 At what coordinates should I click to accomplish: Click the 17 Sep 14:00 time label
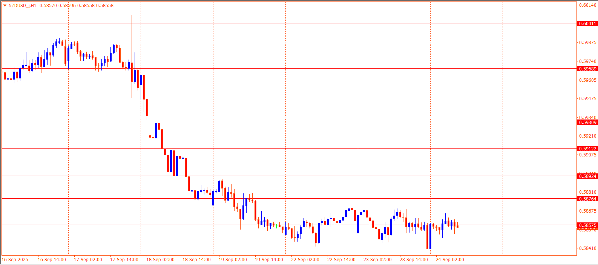coord(124,260)
